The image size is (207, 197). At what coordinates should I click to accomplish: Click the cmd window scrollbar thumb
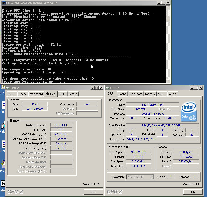[x=168, y=19]
